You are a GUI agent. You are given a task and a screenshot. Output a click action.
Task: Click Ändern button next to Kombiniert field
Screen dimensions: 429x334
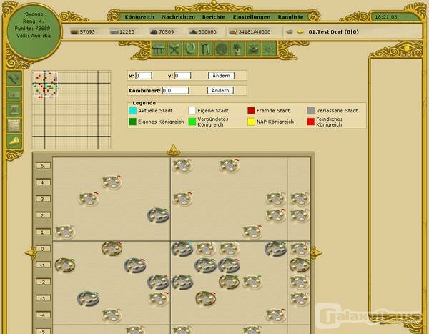(x=221, y=90)
